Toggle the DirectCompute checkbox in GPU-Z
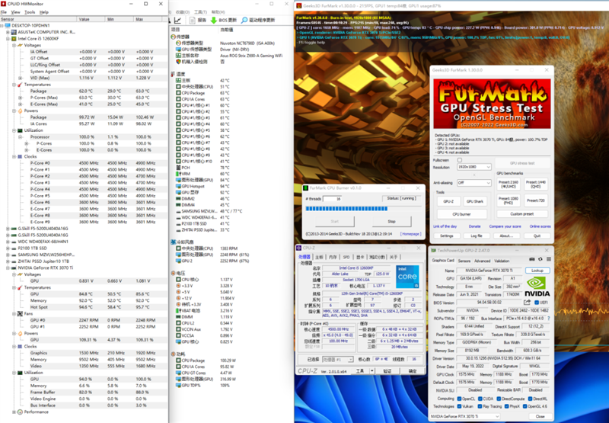Image resolution: width=609 pixels, height=423 pixels. 499,399
